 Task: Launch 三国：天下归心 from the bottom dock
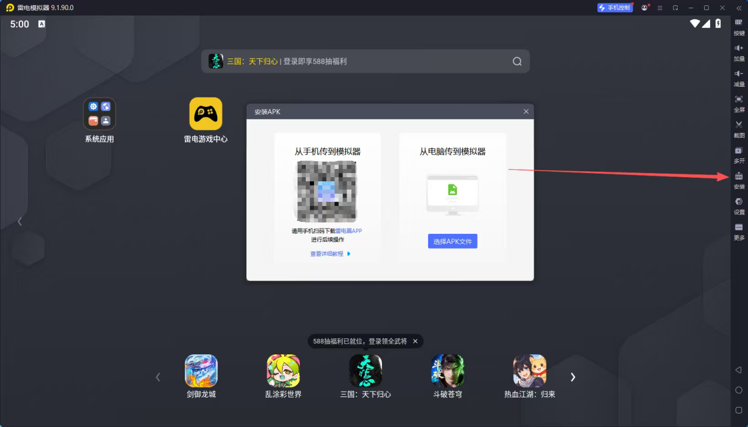[x=365, y=377]
